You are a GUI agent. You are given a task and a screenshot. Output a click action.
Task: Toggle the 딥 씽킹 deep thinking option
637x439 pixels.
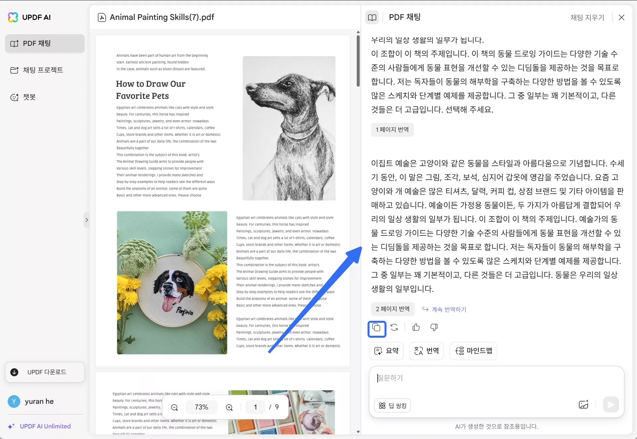[393, 406]
